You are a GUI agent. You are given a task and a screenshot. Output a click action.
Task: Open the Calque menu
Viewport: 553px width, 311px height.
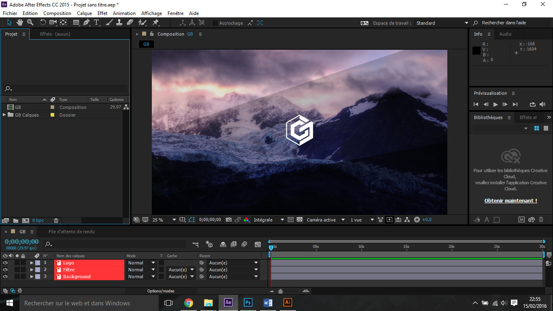[x=85, y=13]
